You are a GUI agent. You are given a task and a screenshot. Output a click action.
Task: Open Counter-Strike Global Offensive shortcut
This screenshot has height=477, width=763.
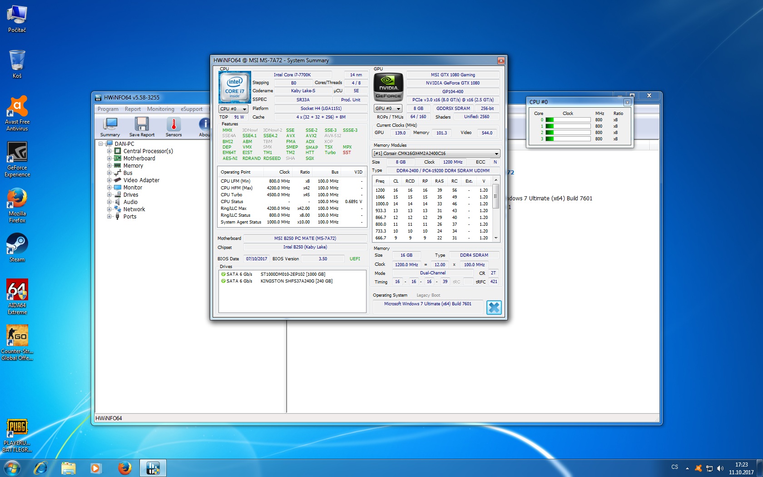[17, 343]
